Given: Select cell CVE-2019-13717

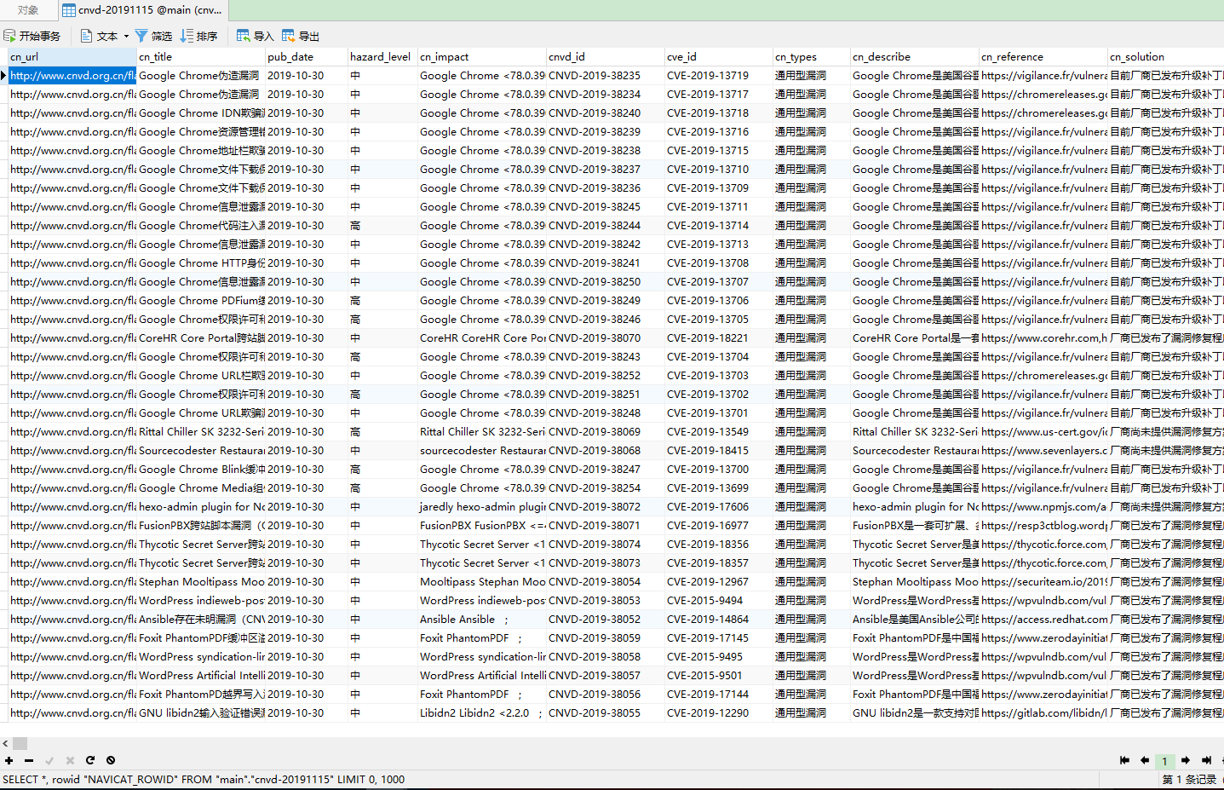Looking at the screenshot, I should pos(719,95).
